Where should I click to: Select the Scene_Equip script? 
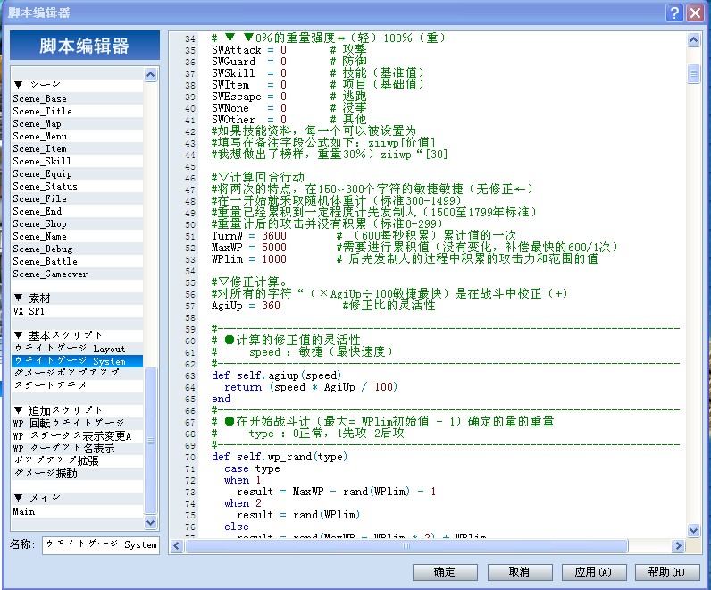(x=78, y=173)
